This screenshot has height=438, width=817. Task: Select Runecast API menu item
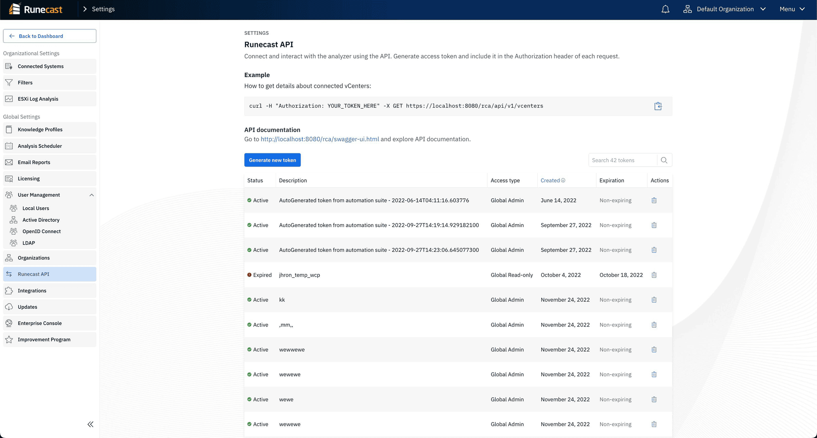click(x=50, y=274)
